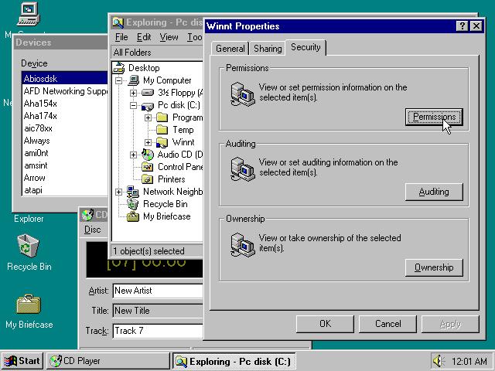Click the CD Player window title icon
This screenshot has width=495, height=371.
tap(87, 215)
